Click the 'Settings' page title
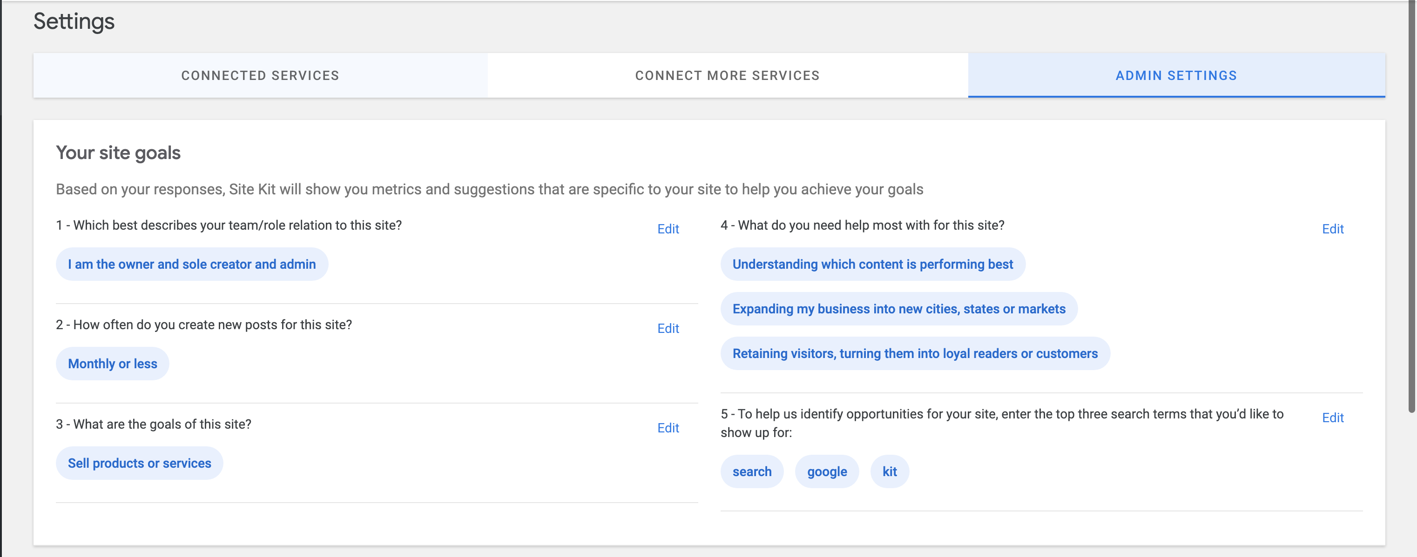The width and height of the screenshot is (1417, 557). tap(74, 21)
